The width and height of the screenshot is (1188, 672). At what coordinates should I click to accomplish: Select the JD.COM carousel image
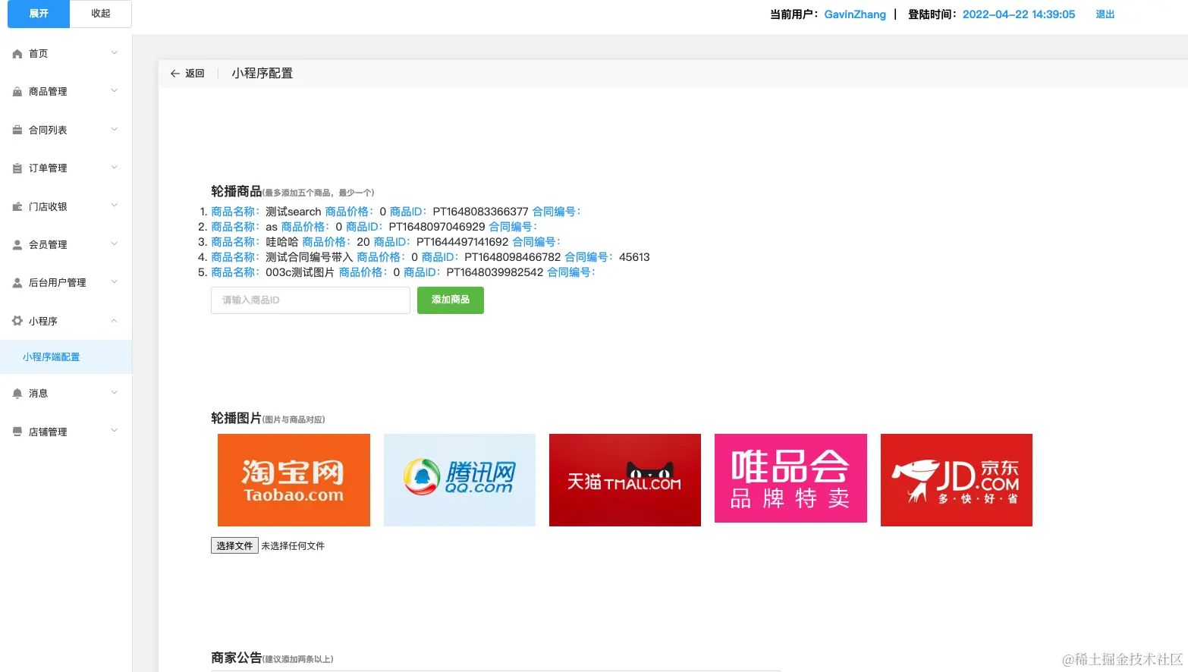click(957, 480)
